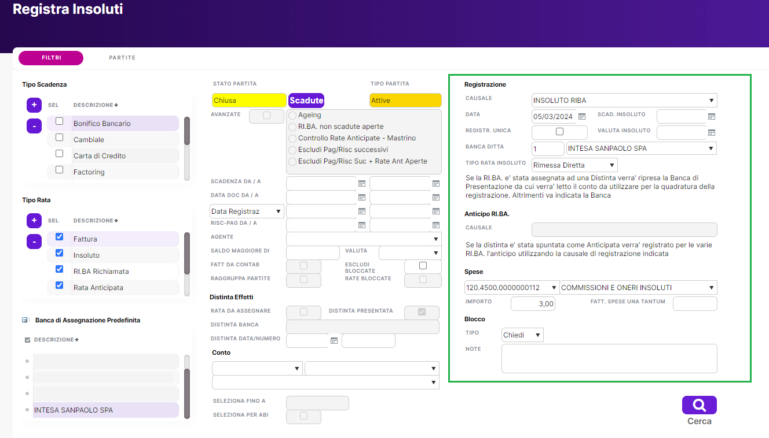
Task: Open the Data Registraz dropdown
Action: point(247,211)
